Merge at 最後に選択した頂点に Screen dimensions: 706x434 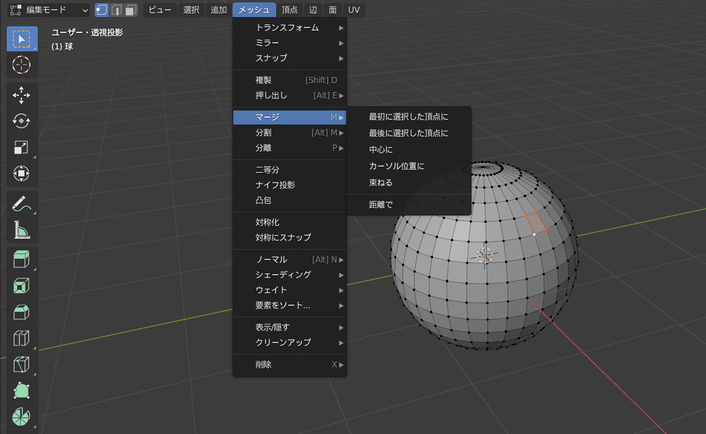point(409,134)
